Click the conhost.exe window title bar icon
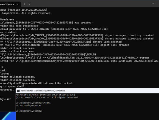Image resolution: width=159 pixels, height=120 pixels. [18, 91]
